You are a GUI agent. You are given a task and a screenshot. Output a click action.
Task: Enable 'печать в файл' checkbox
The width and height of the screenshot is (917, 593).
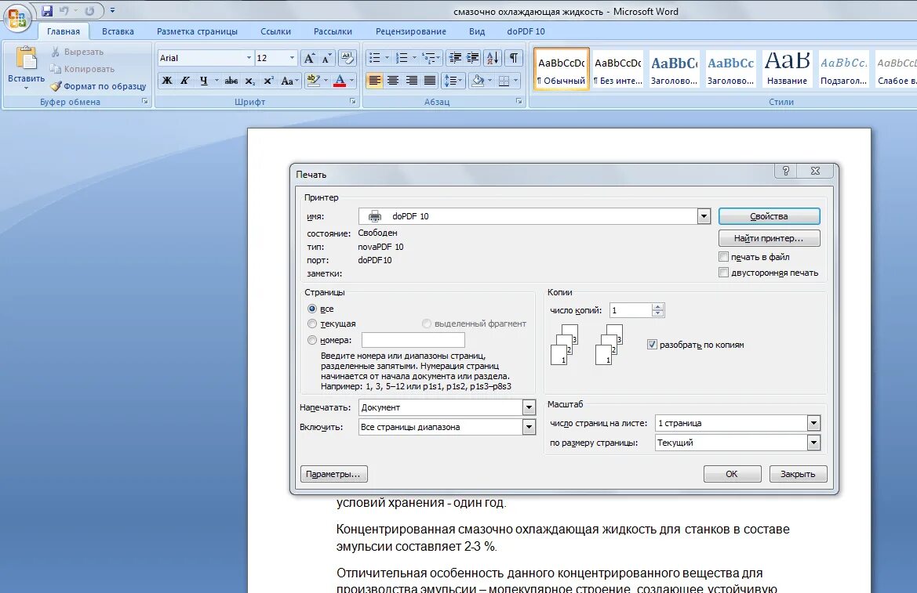click(x=723, y=256)
